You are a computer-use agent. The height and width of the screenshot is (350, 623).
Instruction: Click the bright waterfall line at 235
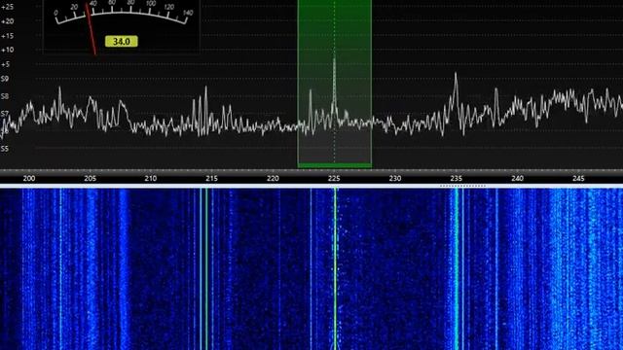pos(457,269)
